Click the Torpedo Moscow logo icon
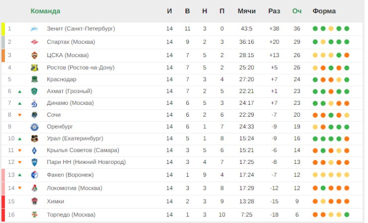 (x=34, y=215)
